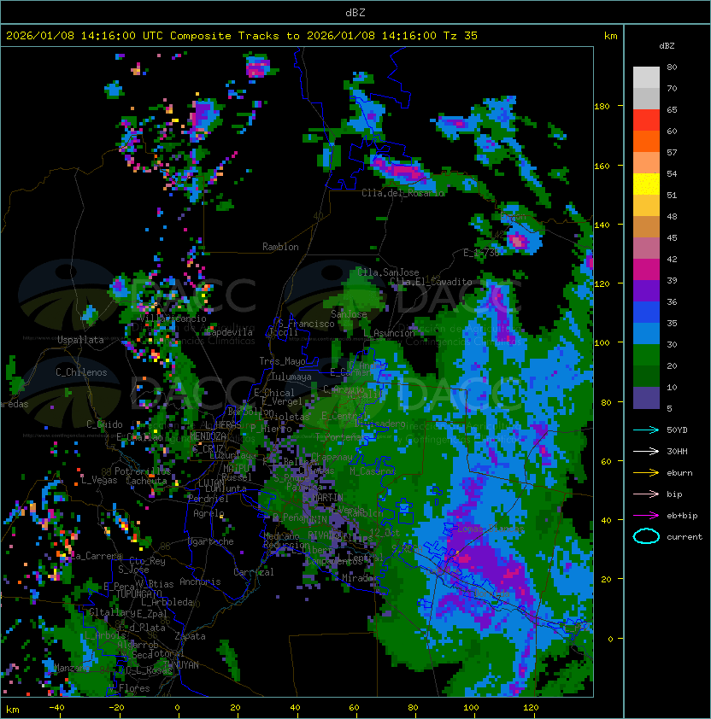Click the 'Perdriel' label on map
The height and width of the screenshot is (719, 711).
[x=209, y=499]
